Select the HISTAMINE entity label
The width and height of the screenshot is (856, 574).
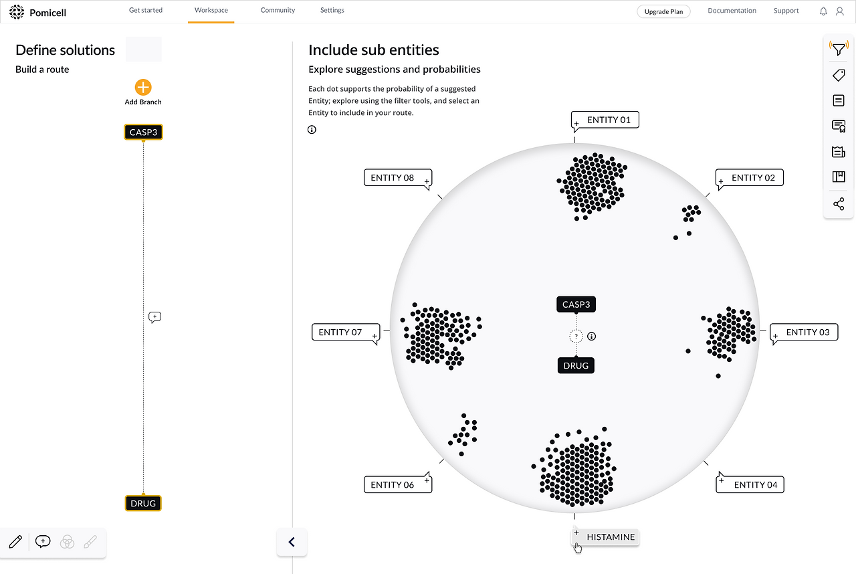pos(606,537)
